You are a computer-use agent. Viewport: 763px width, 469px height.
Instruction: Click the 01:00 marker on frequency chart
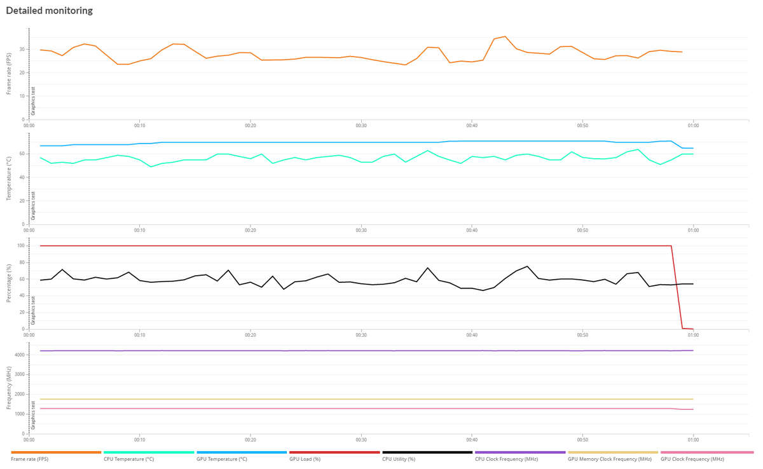click(x=693, y=440)
